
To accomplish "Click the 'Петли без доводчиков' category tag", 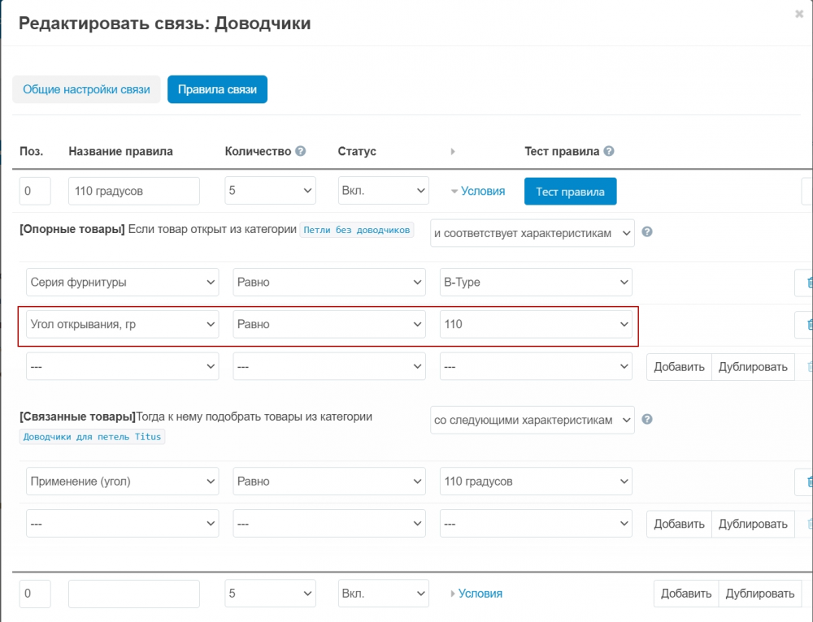I will pyautogui.click(x=357, y=230).
